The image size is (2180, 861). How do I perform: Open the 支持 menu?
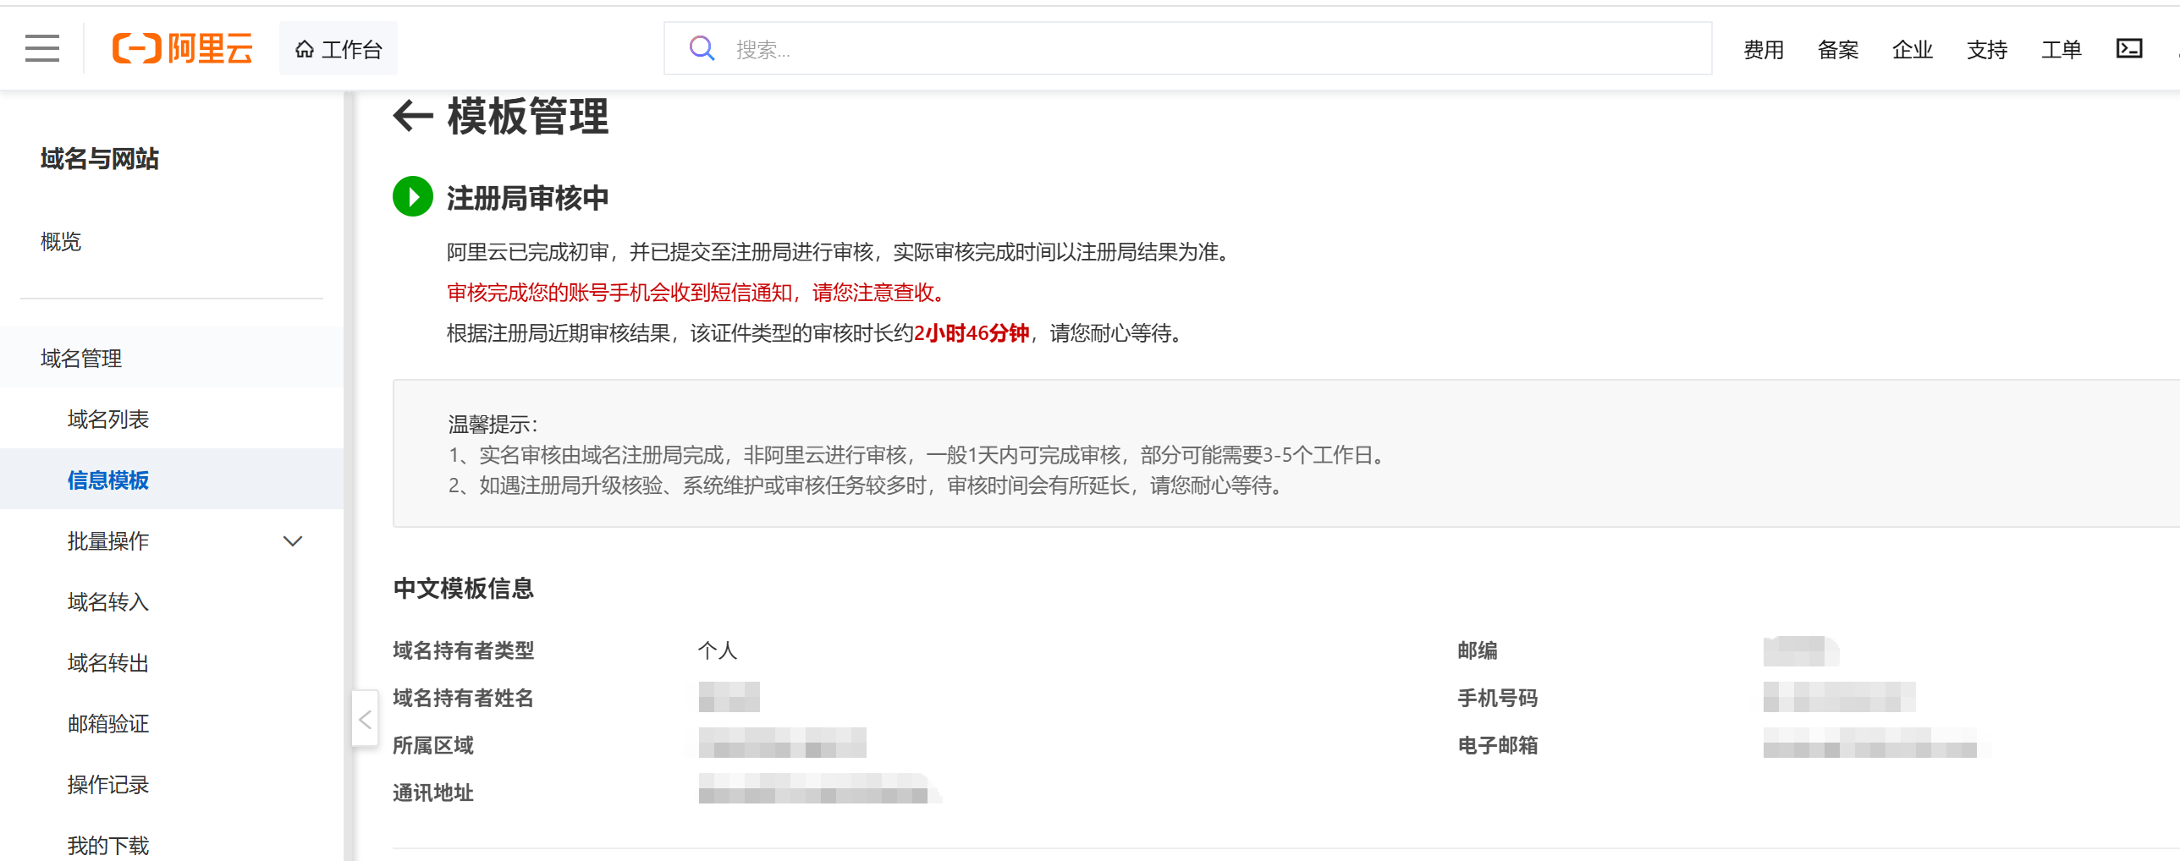[x=1987, y=50]
